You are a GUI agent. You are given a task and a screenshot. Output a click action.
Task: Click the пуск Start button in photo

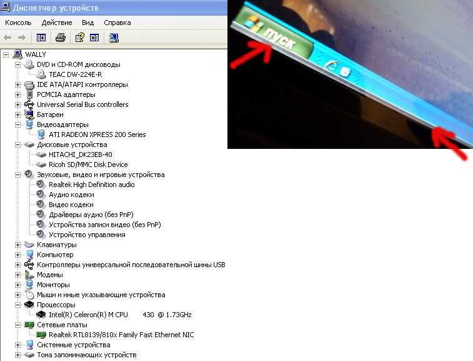(x=274, y=35)
